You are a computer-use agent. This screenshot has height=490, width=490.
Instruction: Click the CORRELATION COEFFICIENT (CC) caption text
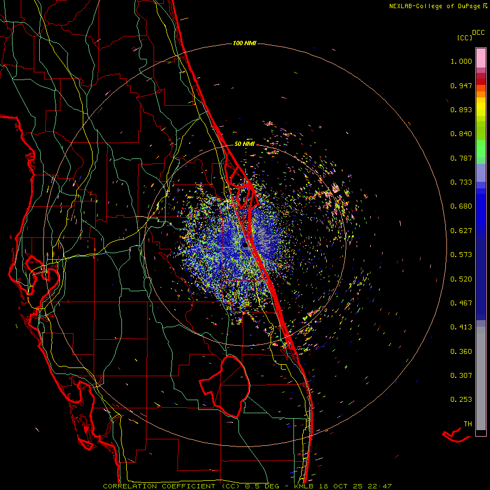(171, 486)
